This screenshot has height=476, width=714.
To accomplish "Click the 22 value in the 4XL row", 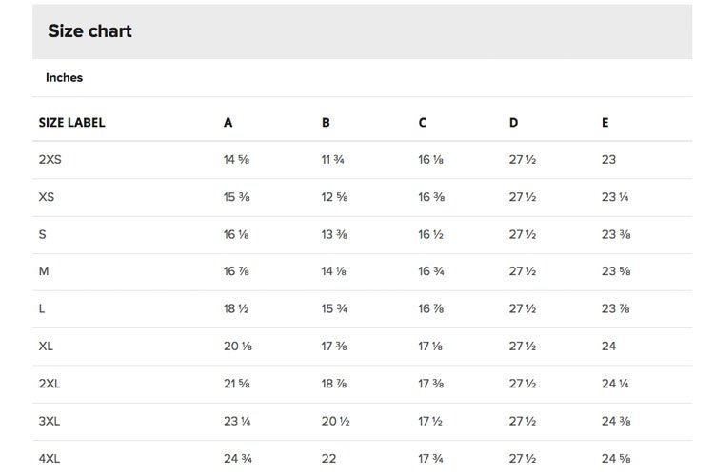I will [x=328, y=458].
